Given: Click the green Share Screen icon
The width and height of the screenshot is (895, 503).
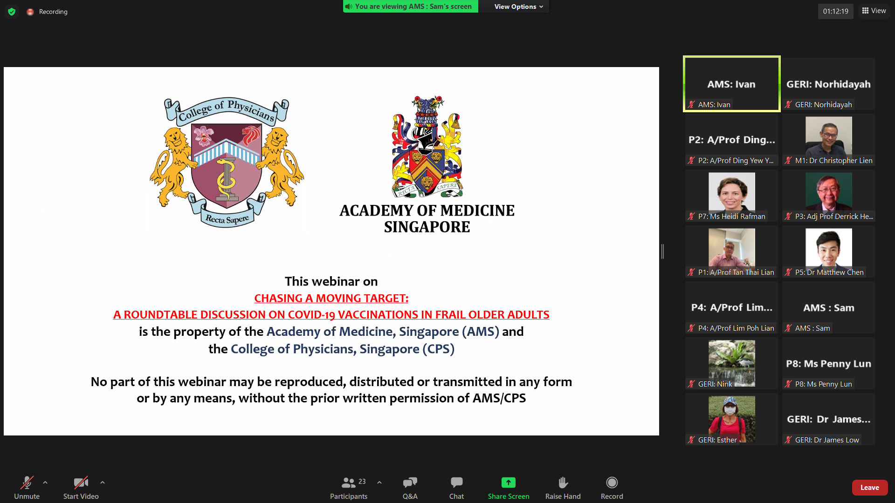Looking at the screenshot, I should (x=508, y=483).
